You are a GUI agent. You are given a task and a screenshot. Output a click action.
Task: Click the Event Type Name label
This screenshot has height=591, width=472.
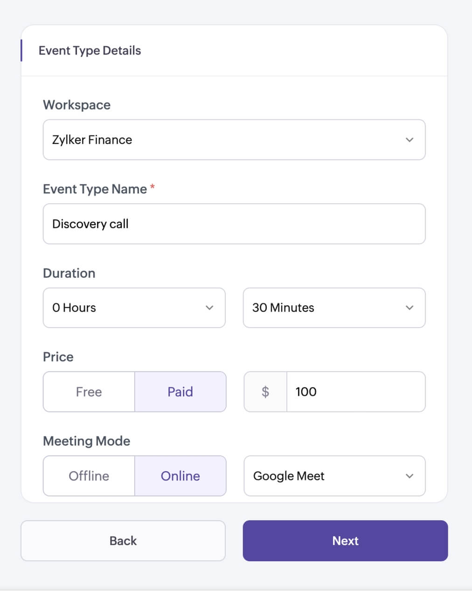(95, 189)
